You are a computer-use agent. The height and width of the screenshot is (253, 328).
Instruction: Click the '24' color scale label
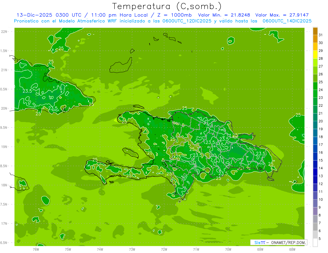click(x=321, y=90)
